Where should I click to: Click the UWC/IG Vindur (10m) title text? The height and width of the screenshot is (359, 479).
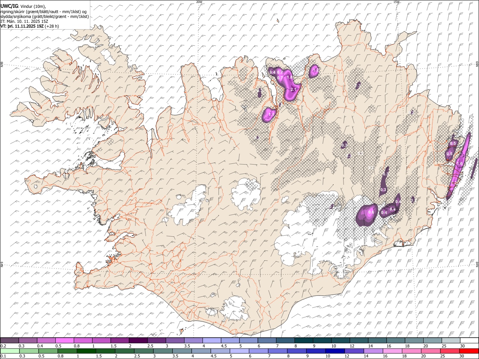click(x=23, y=6)
